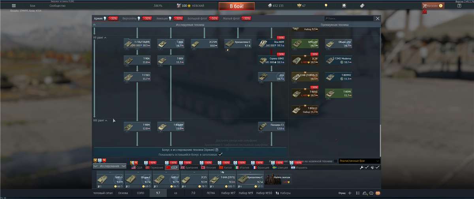Select the 2С6 vehicle card
The width and height of the screenshot is (474, 199).
click(x=271, y=77)
